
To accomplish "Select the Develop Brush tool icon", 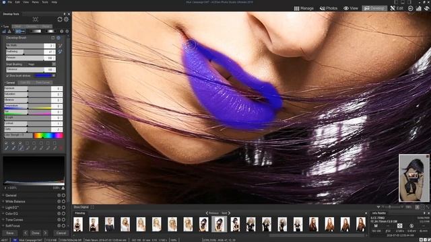I will coord(20,32).
